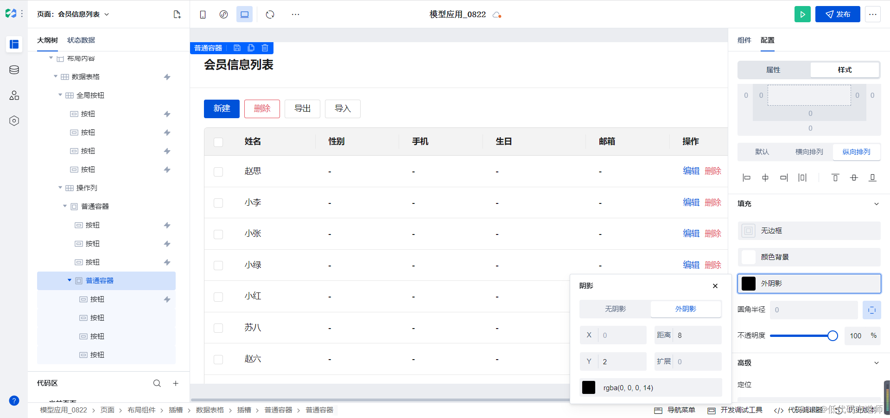Viewport: 890px width, 418px height.
Task: Collapse the 布局内容 tree node
Action: [x=51, y=58]
